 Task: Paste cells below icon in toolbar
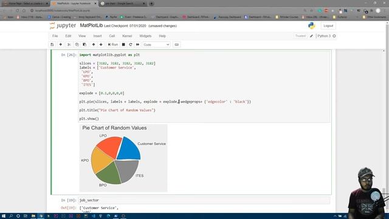tap(84, 44)
